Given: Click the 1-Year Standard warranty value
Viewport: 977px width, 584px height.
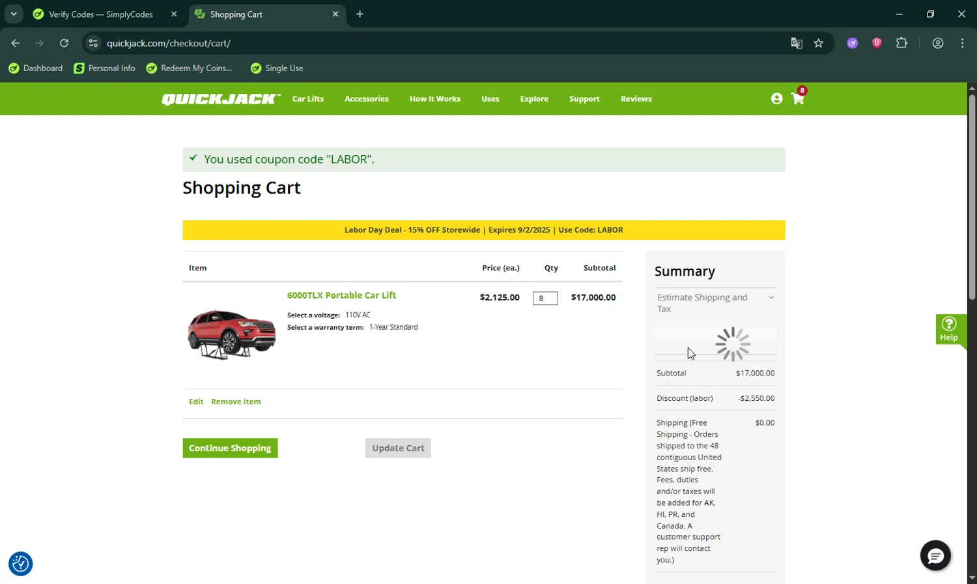Looking at the screenshot, I should click(393, 327).
